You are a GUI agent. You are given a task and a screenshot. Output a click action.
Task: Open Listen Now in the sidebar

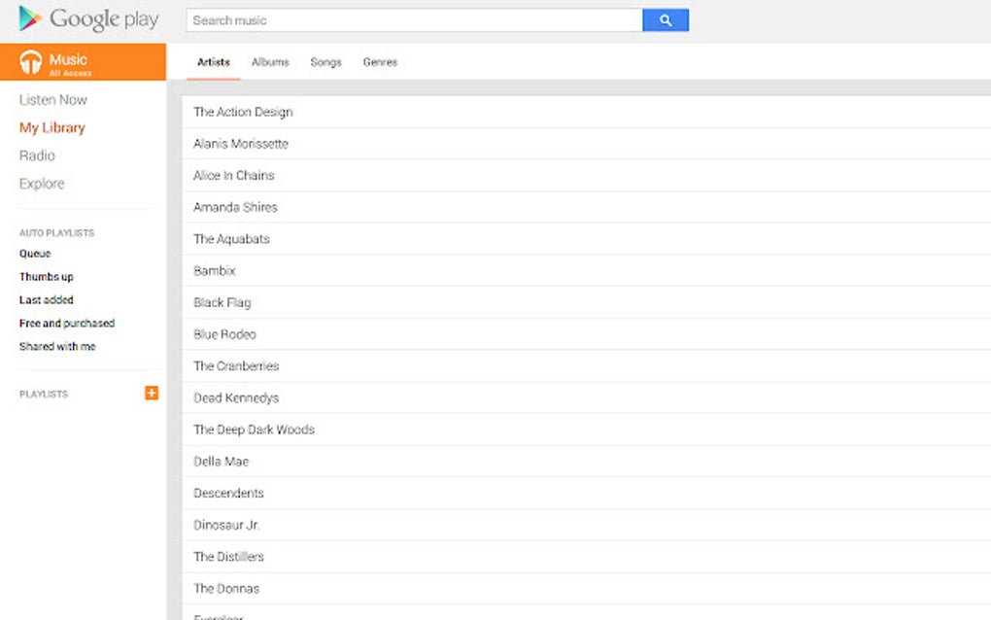coord(52,99)
